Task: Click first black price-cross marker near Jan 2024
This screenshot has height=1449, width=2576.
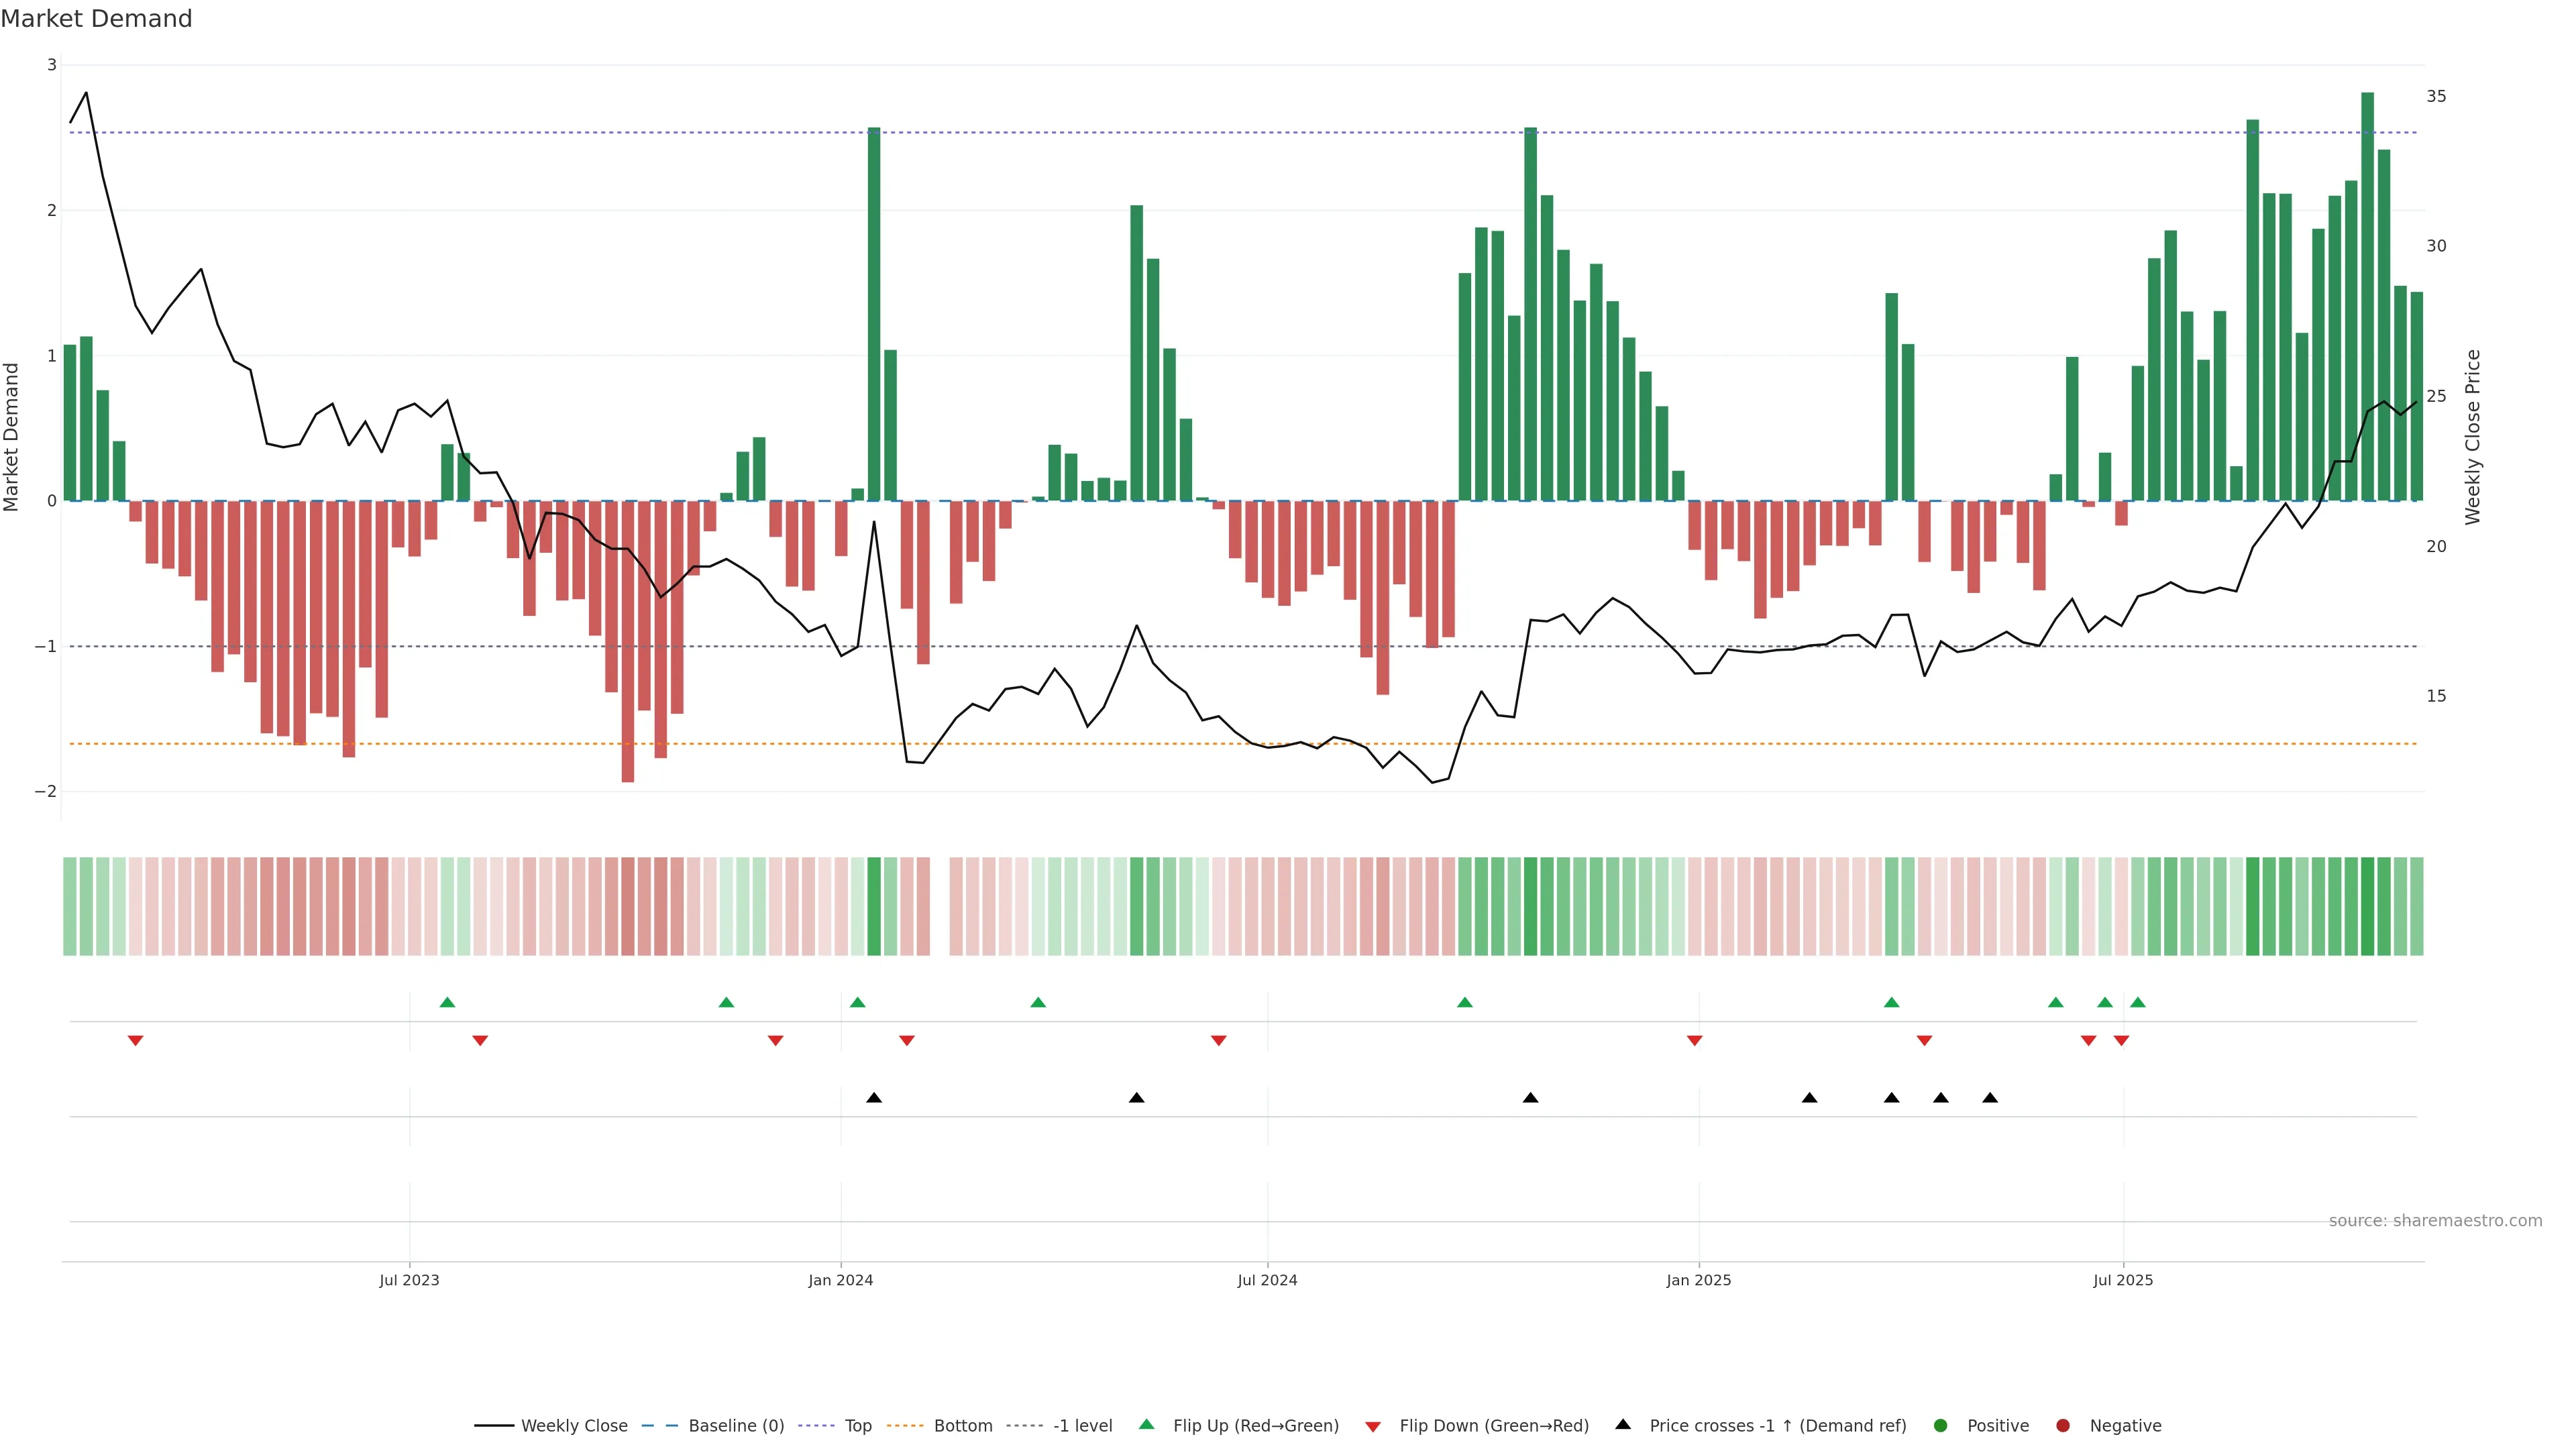Action: click(874, 1098)
